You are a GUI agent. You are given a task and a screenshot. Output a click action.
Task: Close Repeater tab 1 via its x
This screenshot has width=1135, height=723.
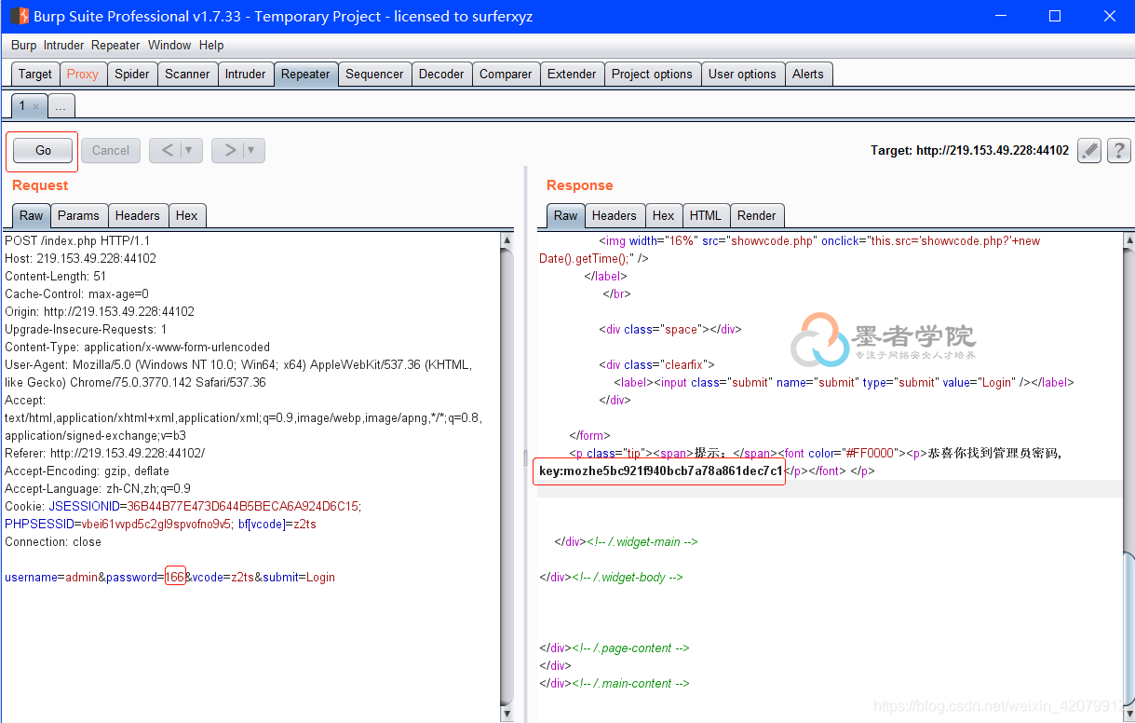coord(36,107)
